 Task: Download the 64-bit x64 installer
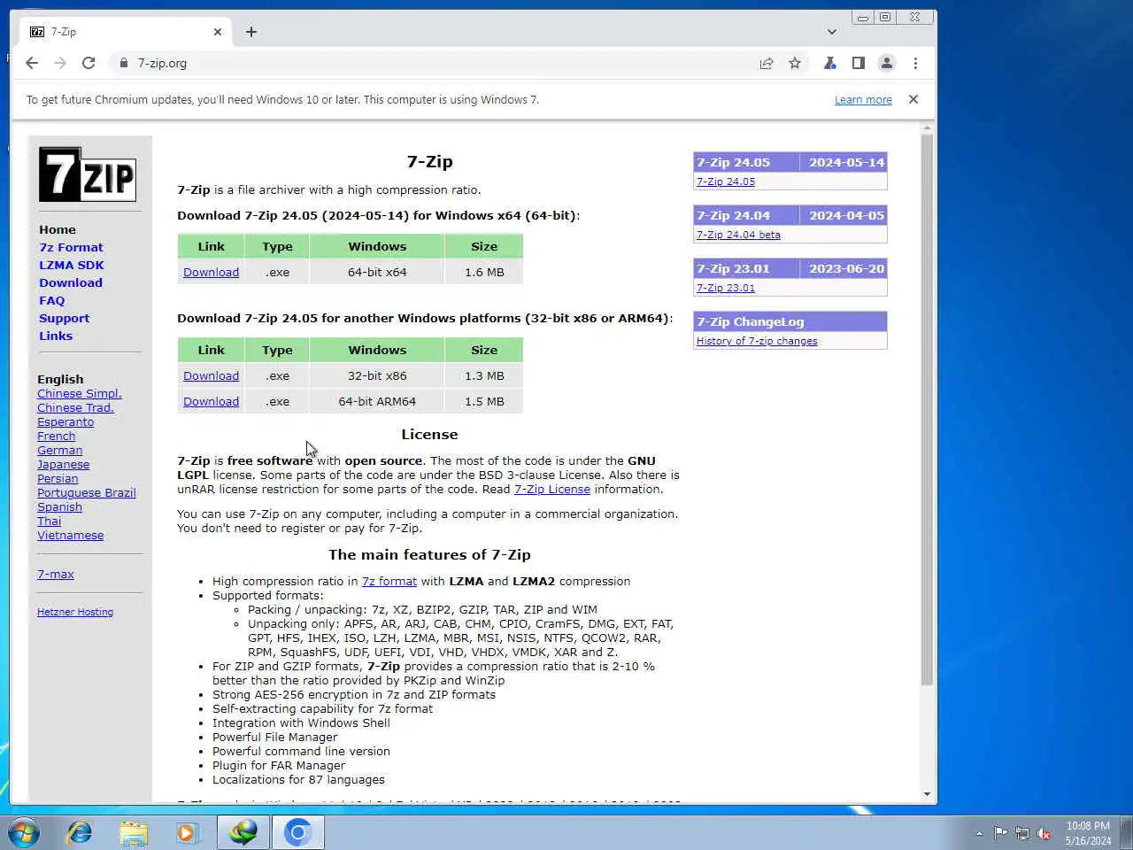(211, 273)
